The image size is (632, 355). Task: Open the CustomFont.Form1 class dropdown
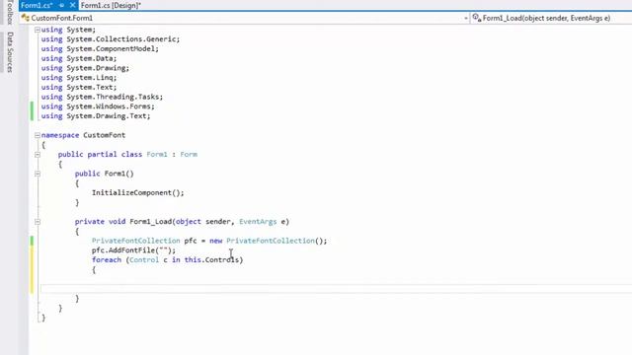pos(245,18)
